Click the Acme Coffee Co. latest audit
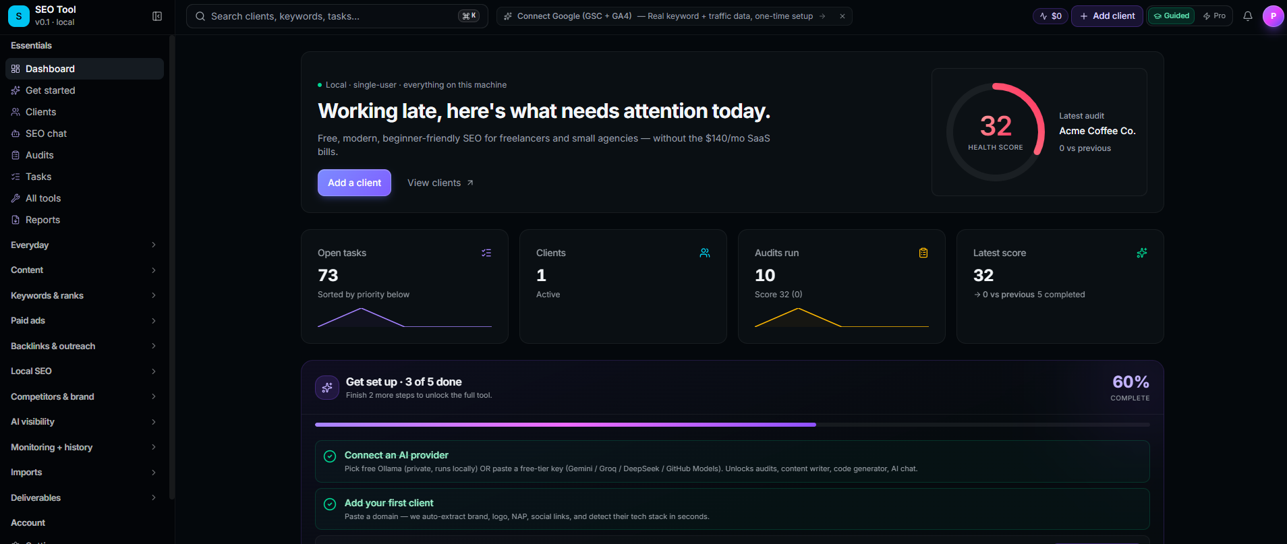This screenshot has height=544, width=1287. click(x=1097, y=131)
